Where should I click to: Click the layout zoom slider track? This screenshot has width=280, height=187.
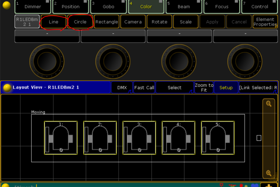[269, 138]
